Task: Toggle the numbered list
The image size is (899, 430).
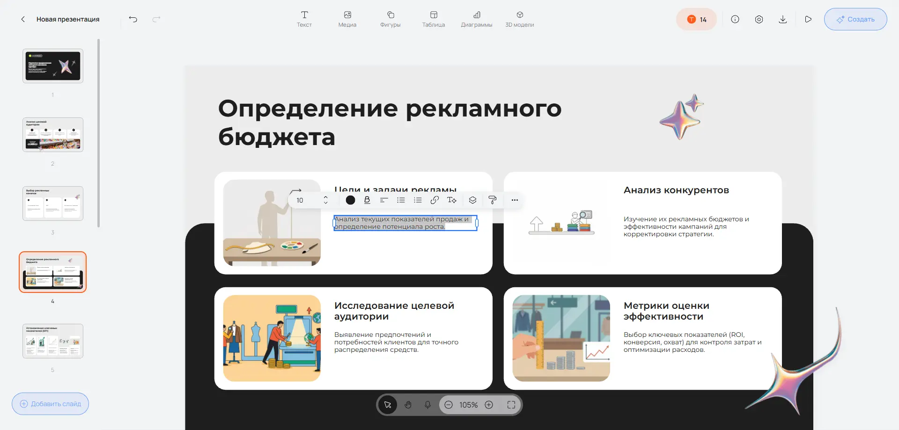Action: (x=418, y=200)
